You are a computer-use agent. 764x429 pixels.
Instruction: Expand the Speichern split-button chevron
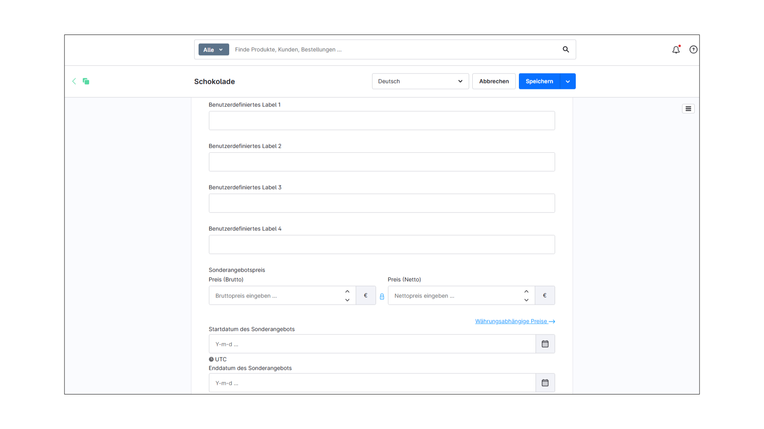(x=567, y=81)
